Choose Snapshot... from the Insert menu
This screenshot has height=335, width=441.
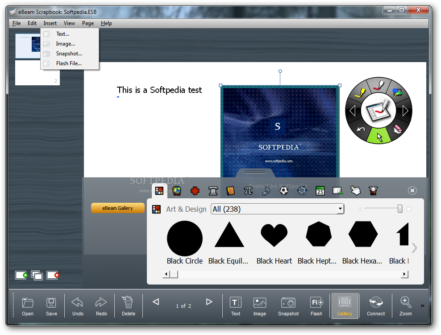70,54
